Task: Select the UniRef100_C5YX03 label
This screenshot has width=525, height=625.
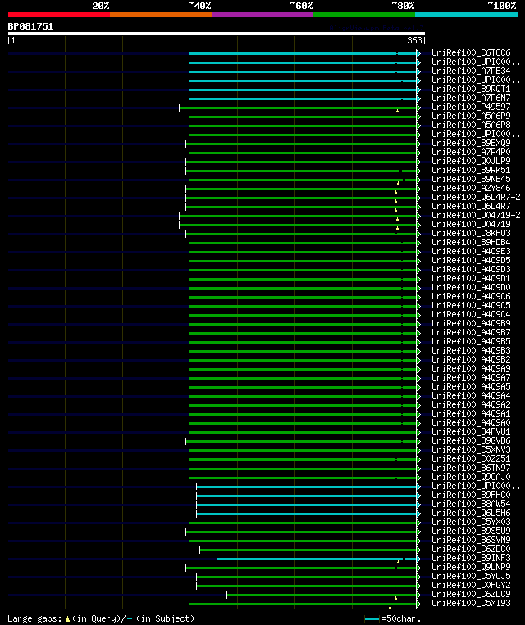Action: pyautogui.click(x=471, y=522)
